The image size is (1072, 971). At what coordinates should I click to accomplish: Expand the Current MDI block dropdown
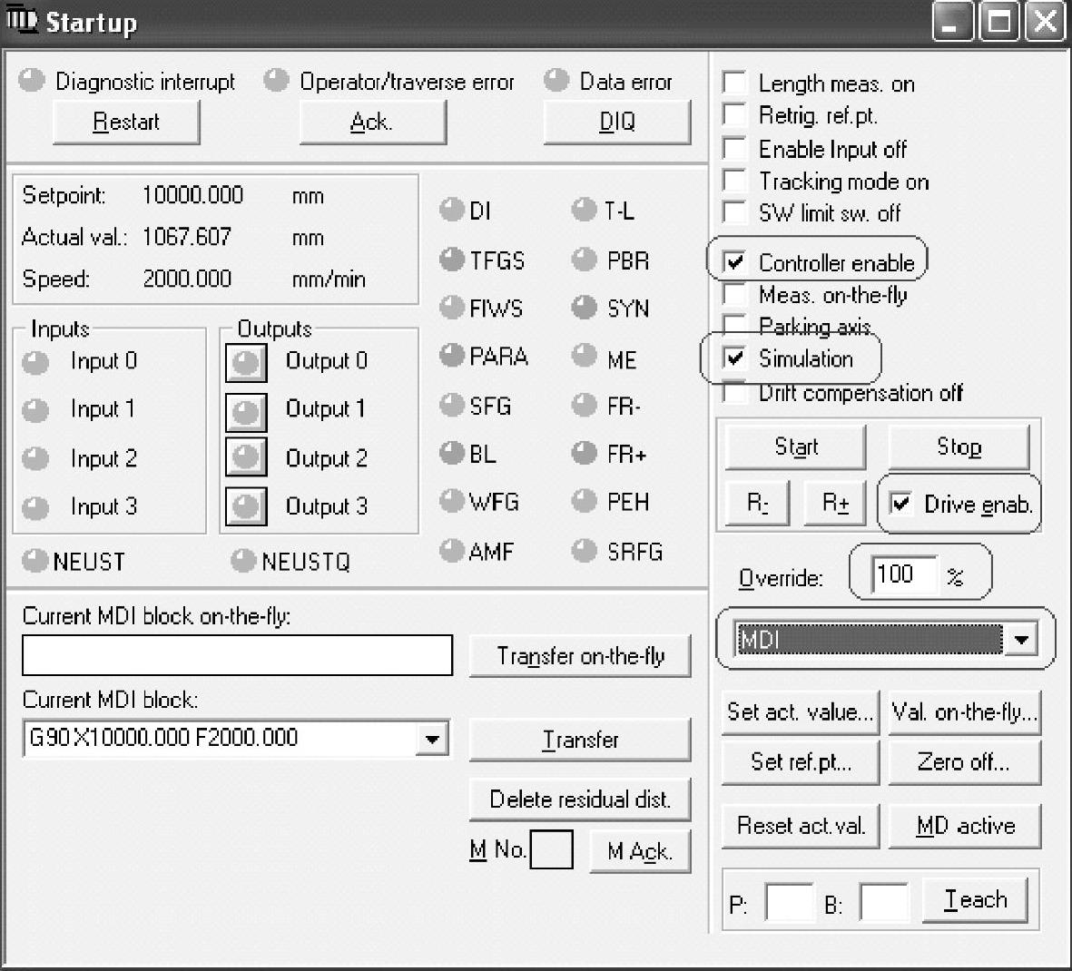[432, 739]
